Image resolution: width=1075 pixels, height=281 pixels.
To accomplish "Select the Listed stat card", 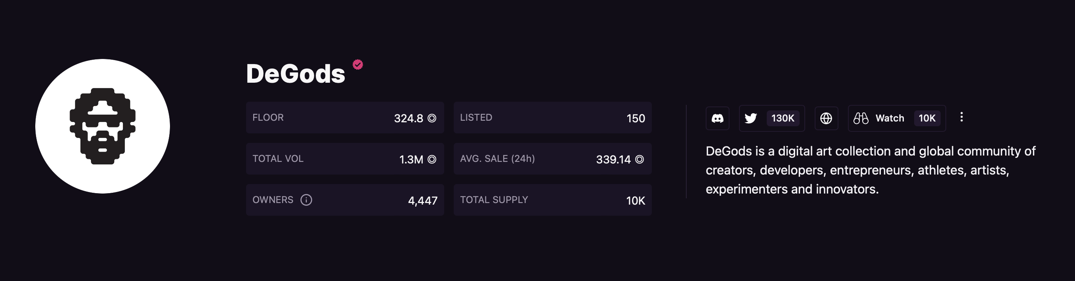I will 552,118.
